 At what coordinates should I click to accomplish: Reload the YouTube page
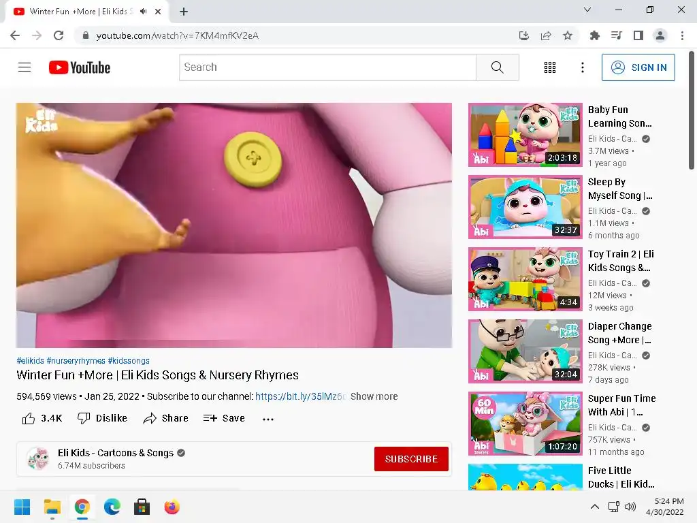coord(59,35)
